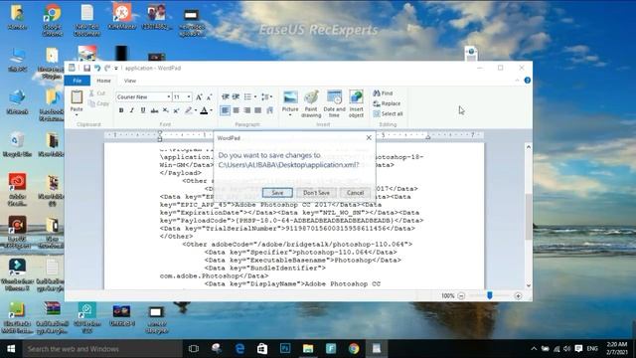
Task: Click the zoom in plus button
Action: tap(518, 296)
